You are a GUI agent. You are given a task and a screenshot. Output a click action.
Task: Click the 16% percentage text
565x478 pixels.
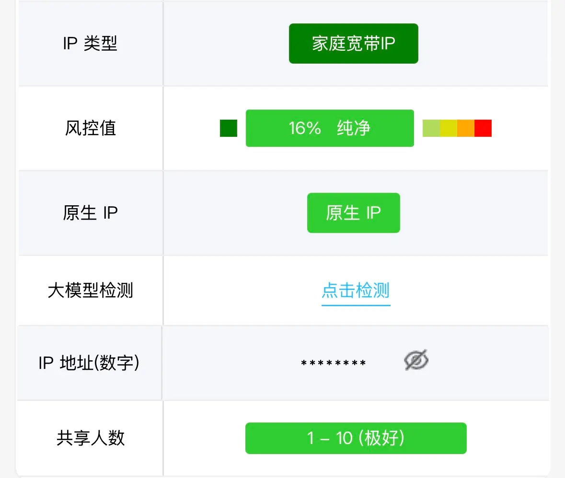tap(305, 128)
